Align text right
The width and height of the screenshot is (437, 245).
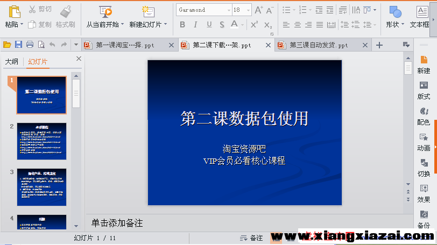(308, 25)
